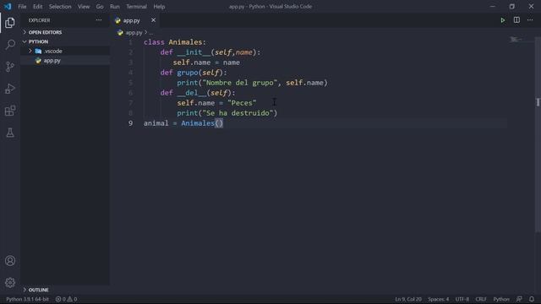The image size is (541, 304).
Task: Click the editor vertical scrollbar
Action: 538,134
